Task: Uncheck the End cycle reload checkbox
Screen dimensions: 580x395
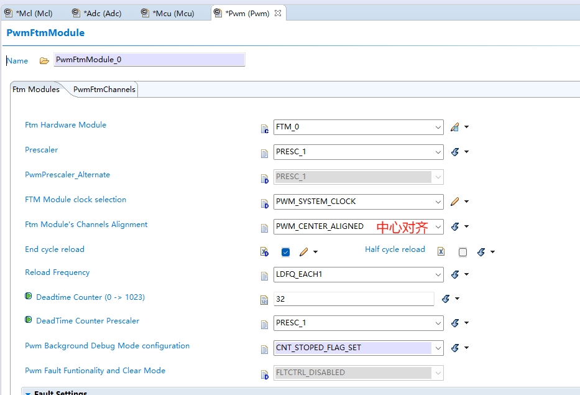Action: (x=285, y=252)
